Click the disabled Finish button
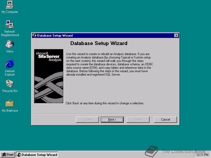This screenshot has width=211, height=158. (138, 120)
